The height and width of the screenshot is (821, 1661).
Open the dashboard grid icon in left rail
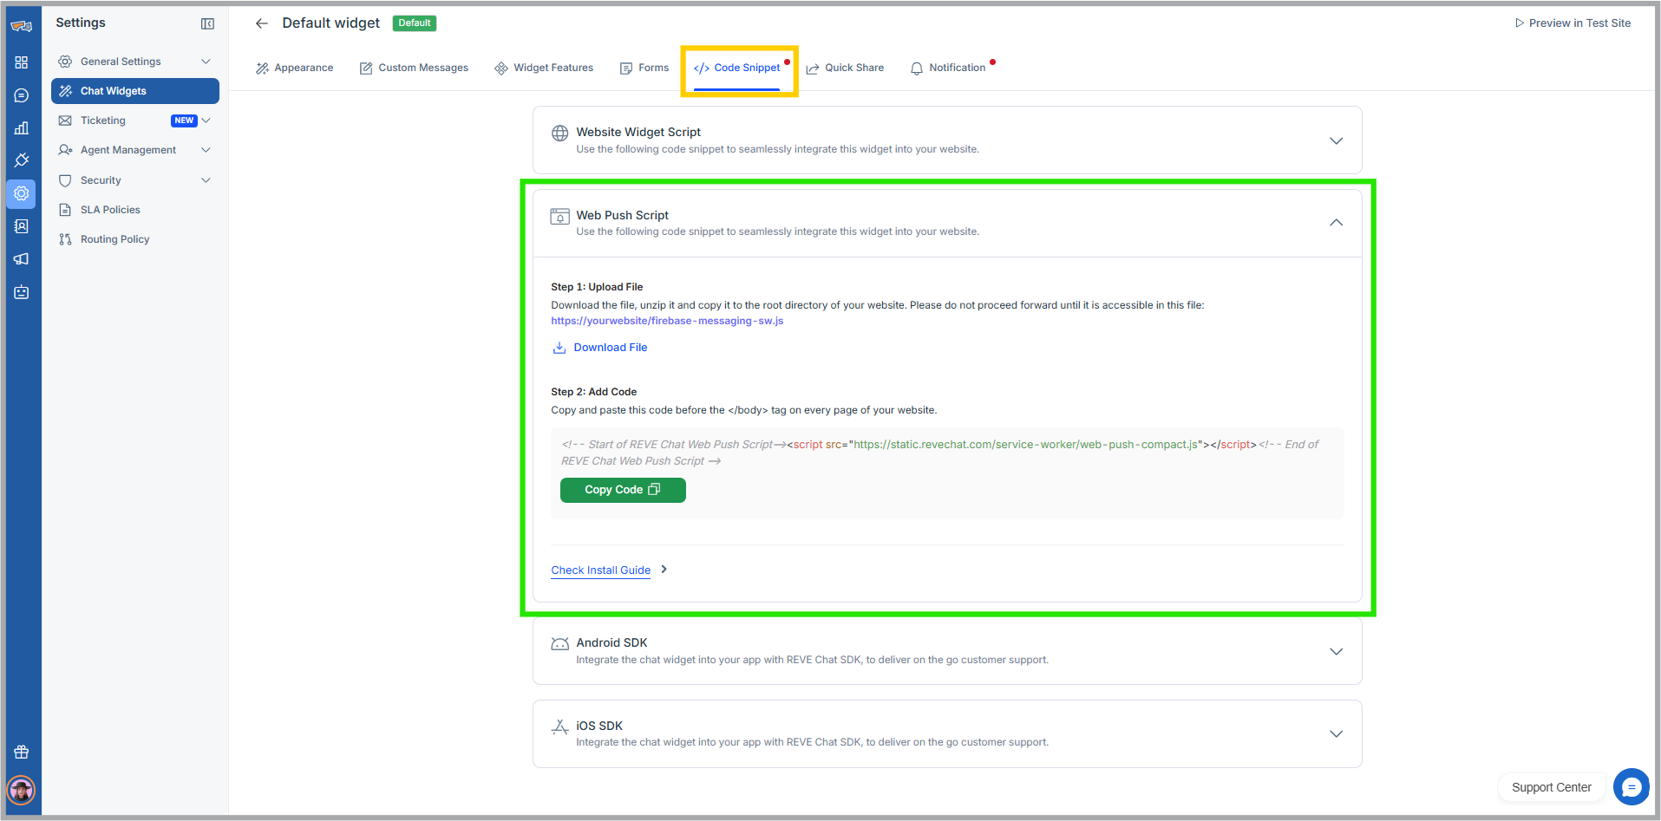pyautogui.click(x=22, y=62)
